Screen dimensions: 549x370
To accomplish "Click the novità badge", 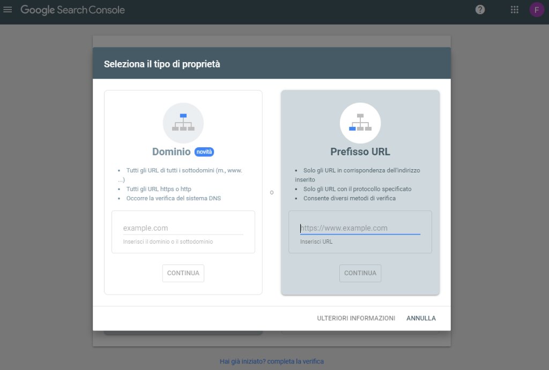I will [204, 152].
